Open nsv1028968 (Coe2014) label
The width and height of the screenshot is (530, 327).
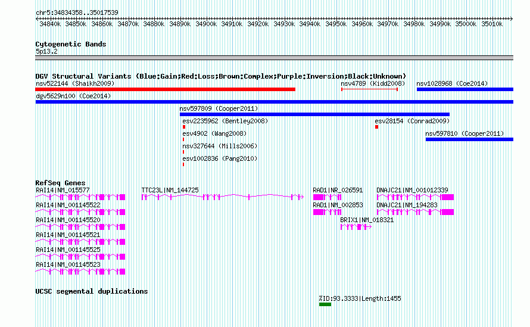(452, 83)
